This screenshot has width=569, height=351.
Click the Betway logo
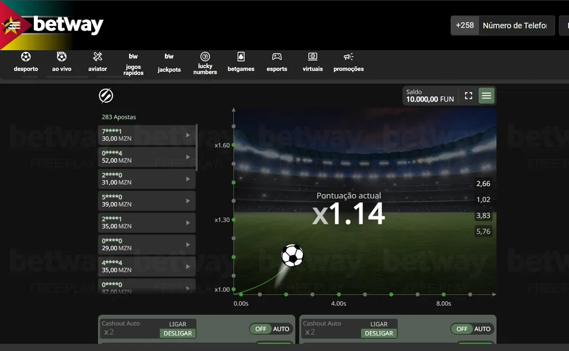[x=67, y=24]
